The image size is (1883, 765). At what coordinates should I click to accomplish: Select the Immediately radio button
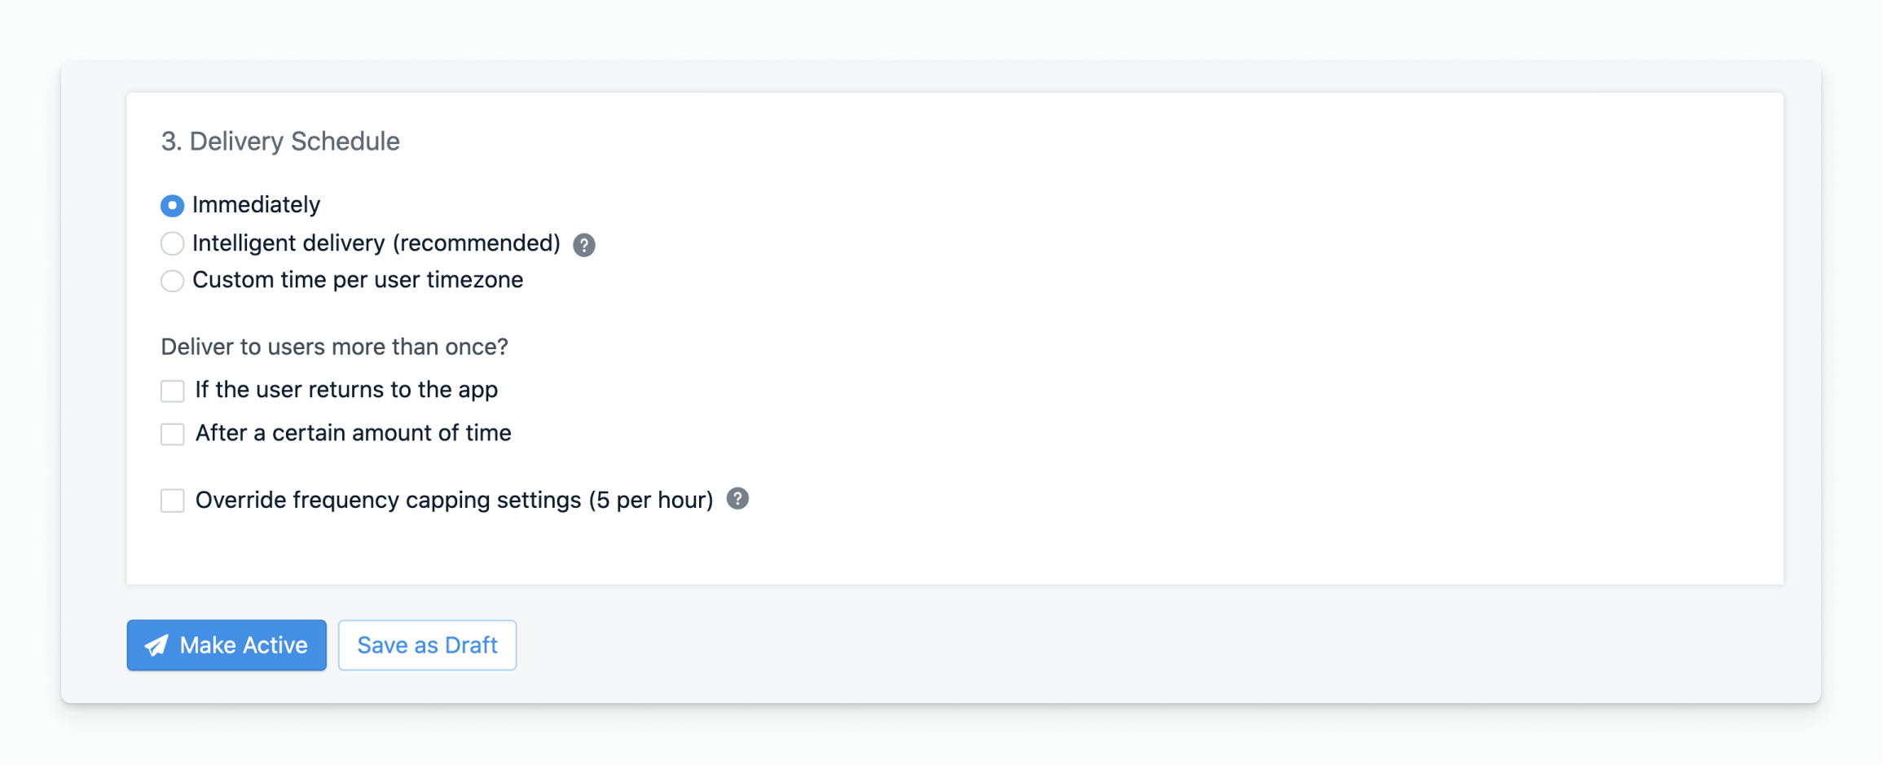(172, 206)
